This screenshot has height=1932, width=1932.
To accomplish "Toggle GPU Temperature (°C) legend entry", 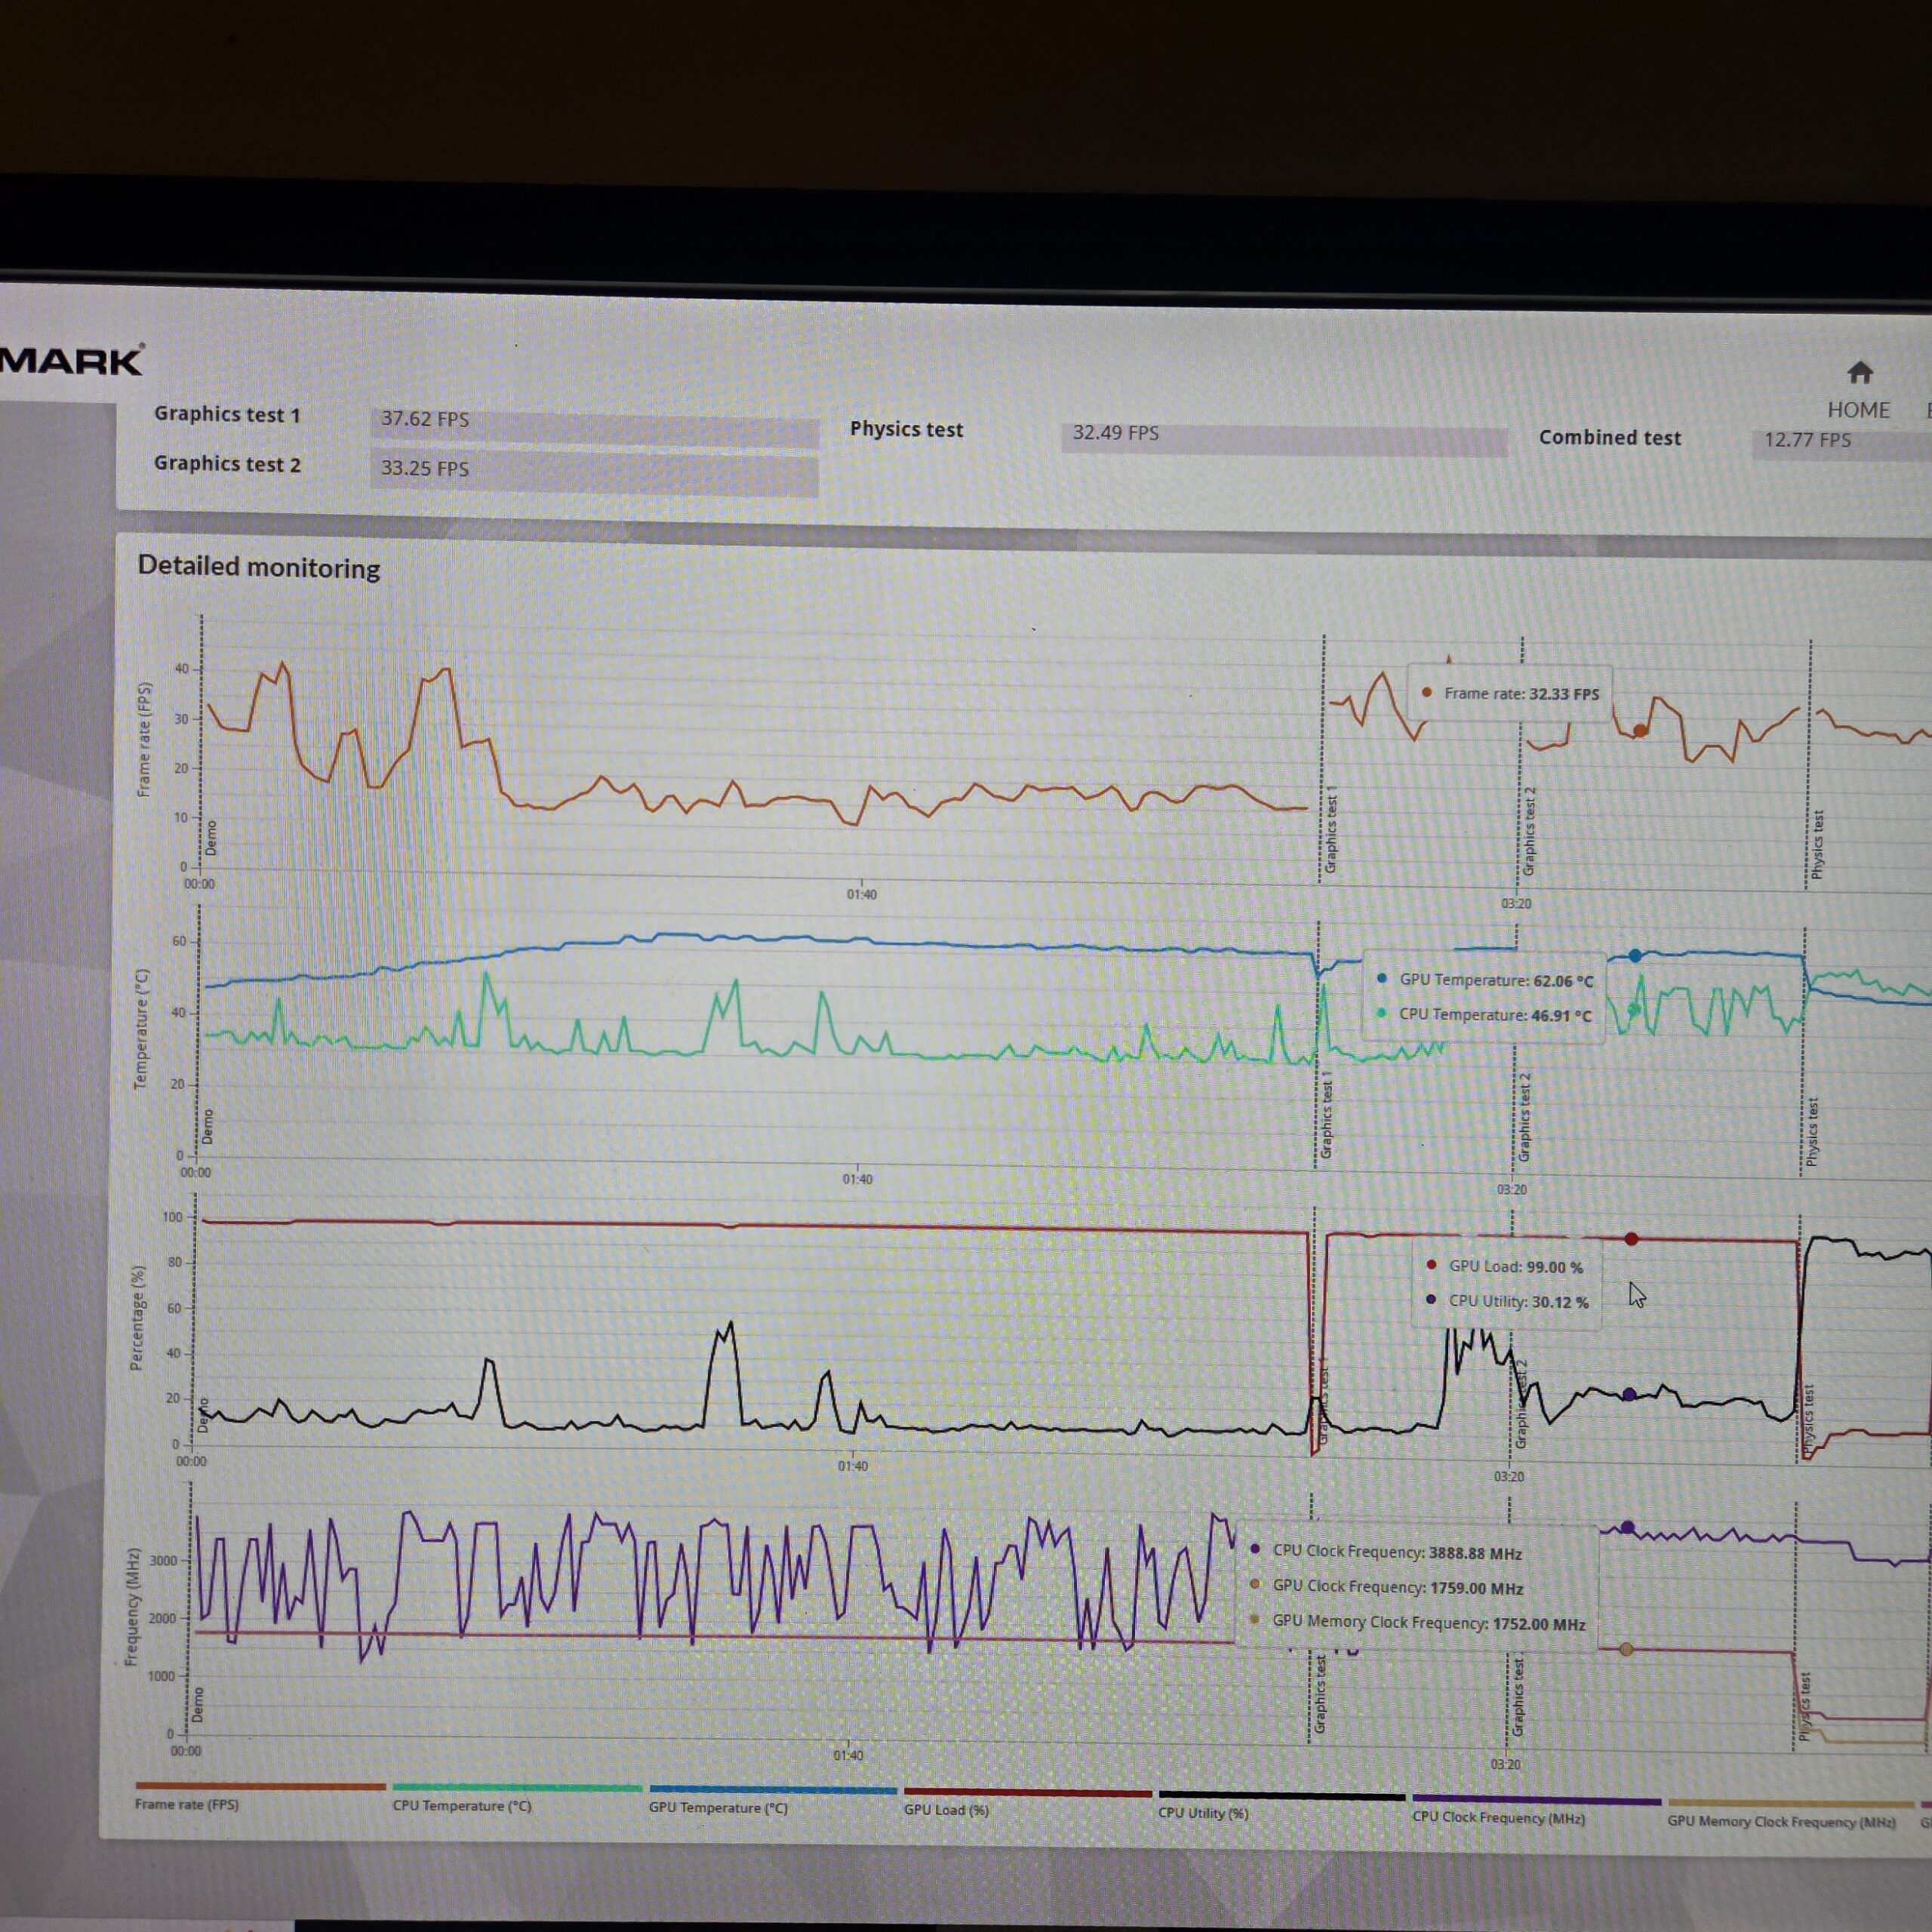I will 718,1808.
